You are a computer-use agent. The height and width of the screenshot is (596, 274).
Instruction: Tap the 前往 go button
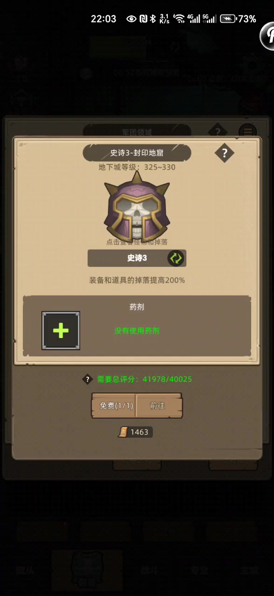158,406
